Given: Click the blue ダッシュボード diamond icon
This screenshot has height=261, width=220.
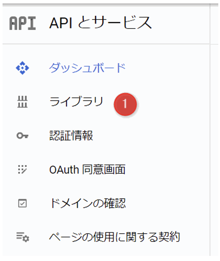Looking at the screenshot, I should point(23,68).
